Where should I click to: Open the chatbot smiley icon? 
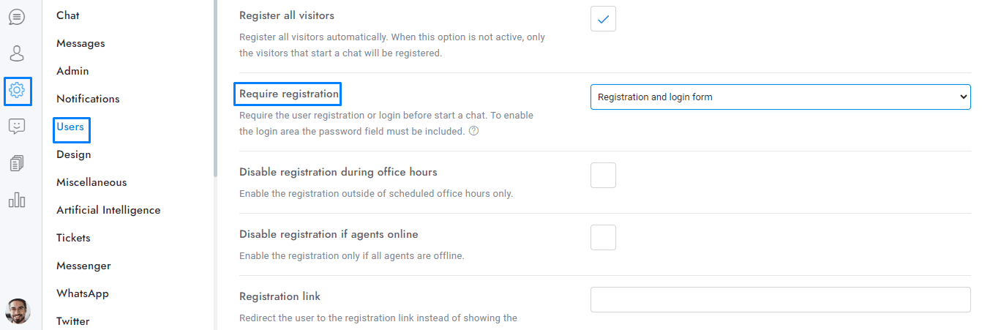[17, 127]
